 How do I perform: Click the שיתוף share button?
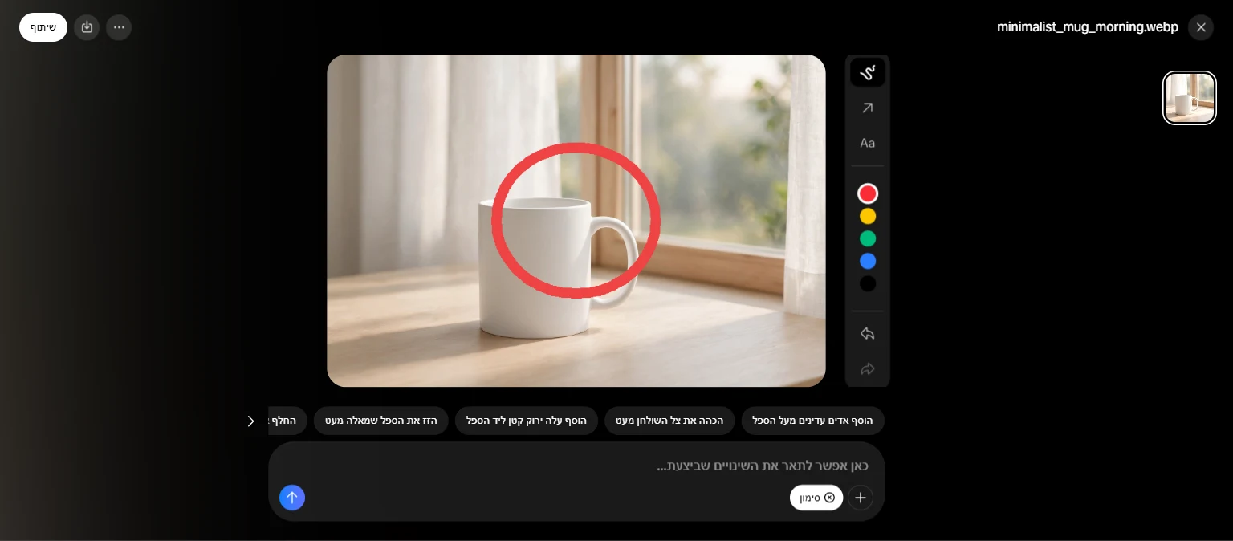[43, 27]
